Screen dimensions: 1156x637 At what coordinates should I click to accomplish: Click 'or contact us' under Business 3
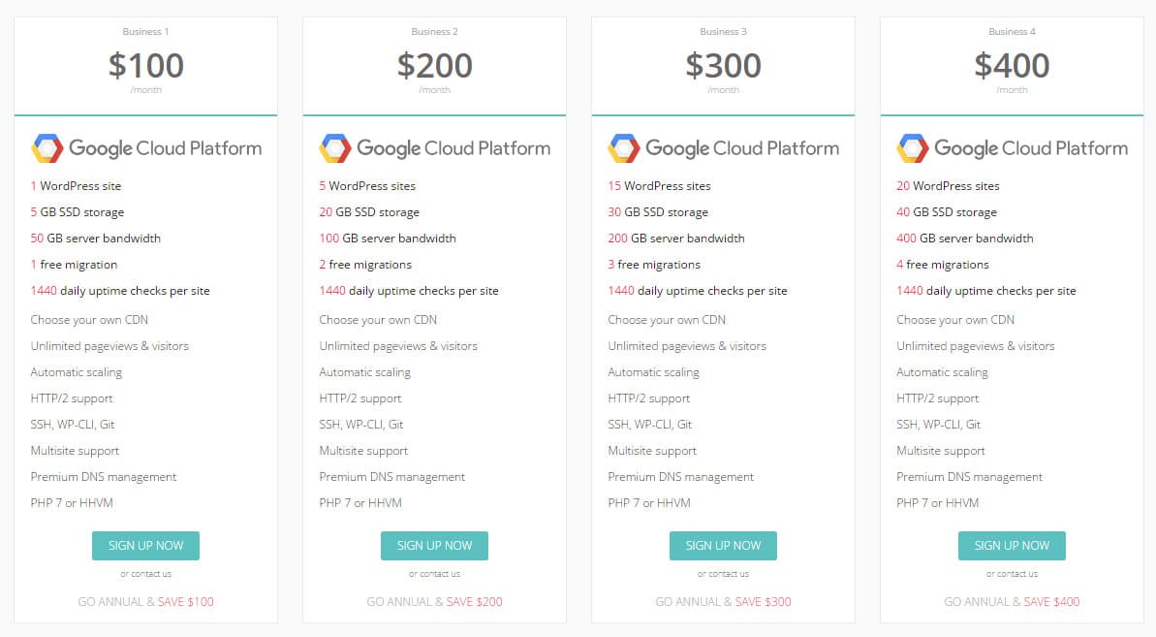723,574
